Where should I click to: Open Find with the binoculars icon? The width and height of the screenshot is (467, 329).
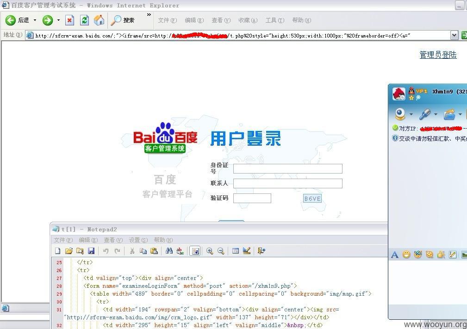coord(169,251)
